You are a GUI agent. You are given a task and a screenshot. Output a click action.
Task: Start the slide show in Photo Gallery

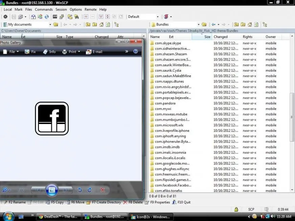pyautogui.click(x=52, y=190)
